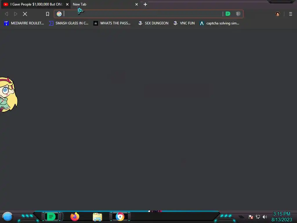Click the Star Butterfly character image
The image size is (297, 223).
click(x=8, y=95)
